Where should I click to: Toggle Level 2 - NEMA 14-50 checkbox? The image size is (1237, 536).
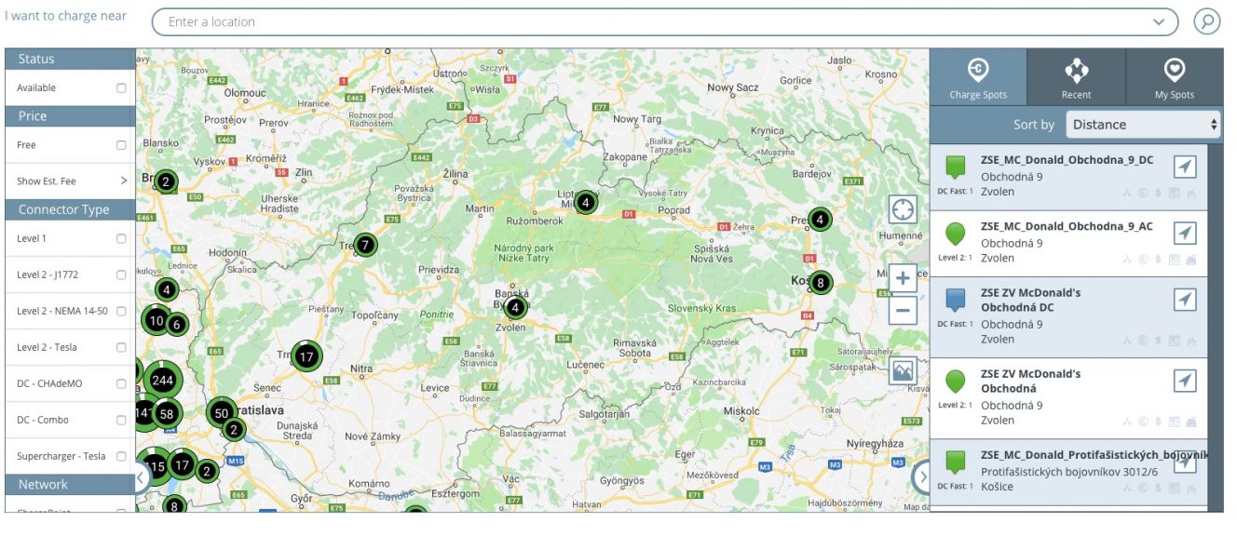121,311
